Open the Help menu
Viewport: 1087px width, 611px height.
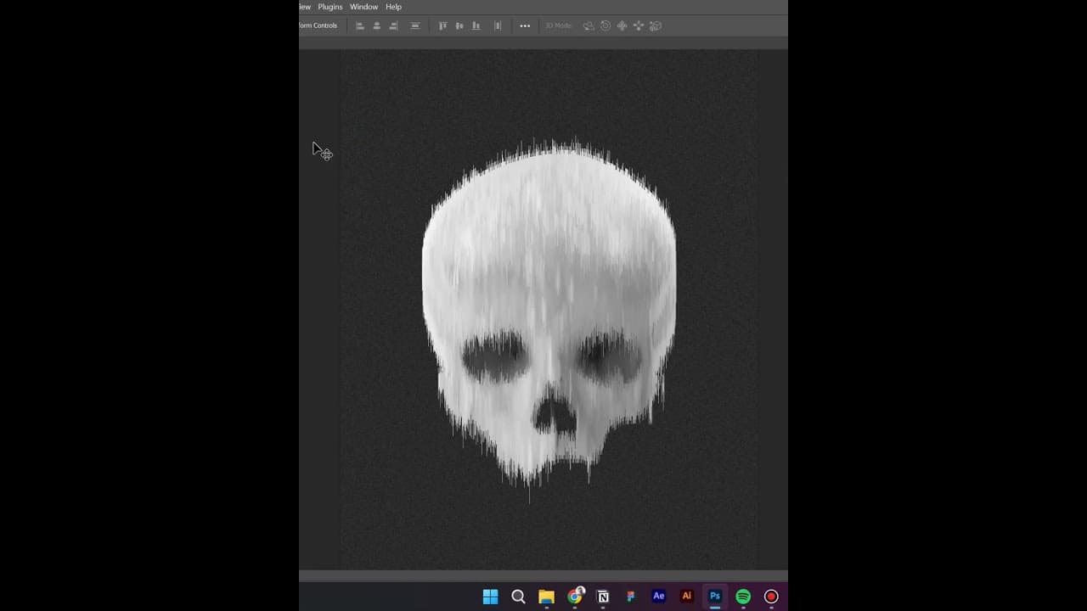pos(393,6)
